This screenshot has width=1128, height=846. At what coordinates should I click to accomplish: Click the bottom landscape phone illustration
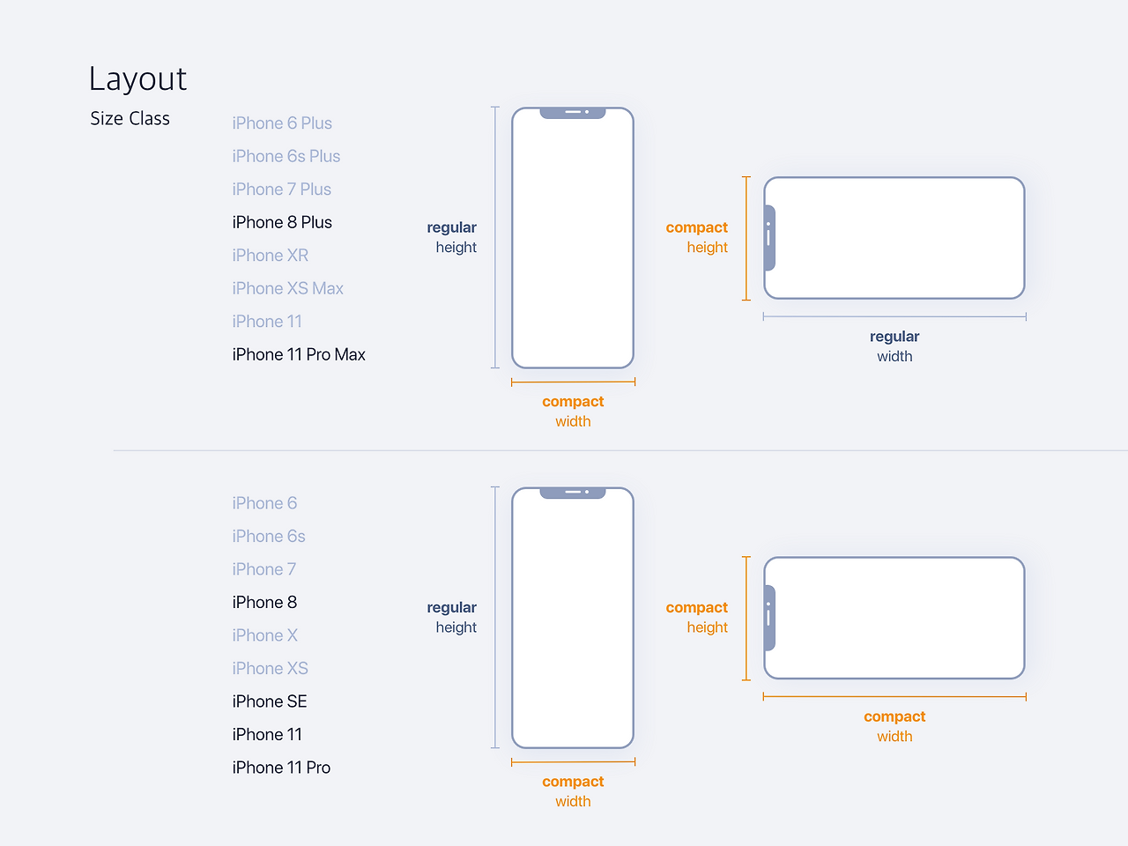click(x=894, y=618)
